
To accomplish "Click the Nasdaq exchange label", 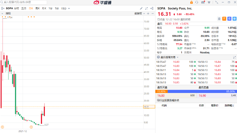I will coord(205,53).
